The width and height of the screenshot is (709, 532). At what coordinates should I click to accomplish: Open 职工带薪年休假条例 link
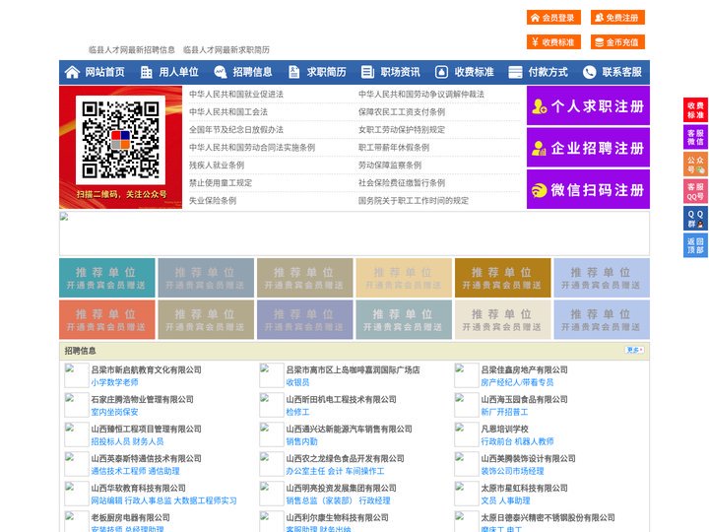click(x=394, y=148)
